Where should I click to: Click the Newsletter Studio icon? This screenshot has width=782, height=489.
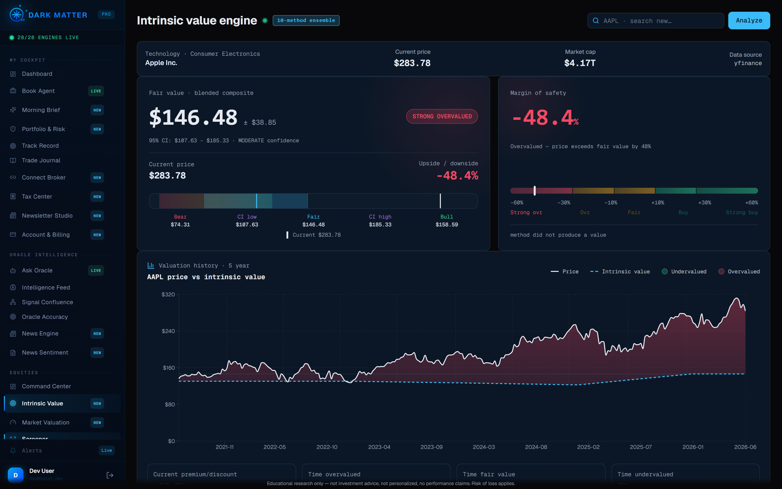13,216
